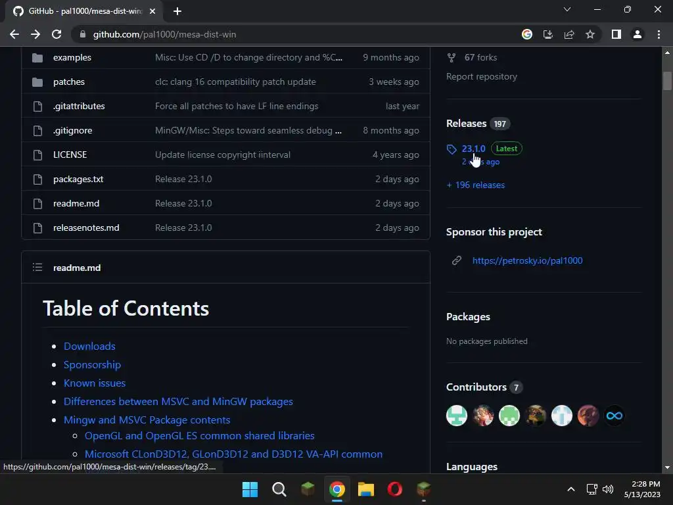Open File Explorer from the taskbar
Image resolution: width=673 pixels, height=505 pixels.
pos(366,489)
